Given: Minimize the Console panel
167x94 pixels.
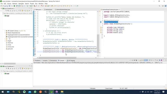Looking at the screenshot, I should (x=164, y=60).
